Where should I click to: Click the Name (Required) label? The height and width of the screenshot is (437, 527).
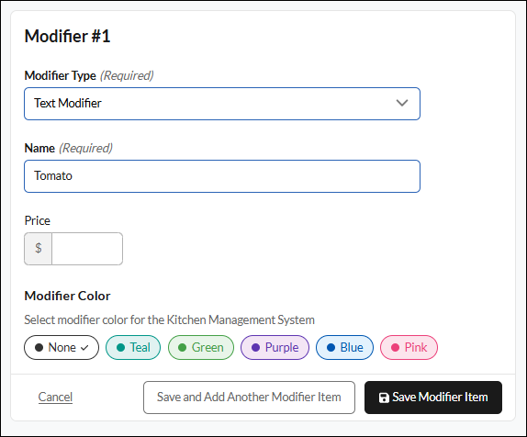pyautogui.click(x=69, y=148)
